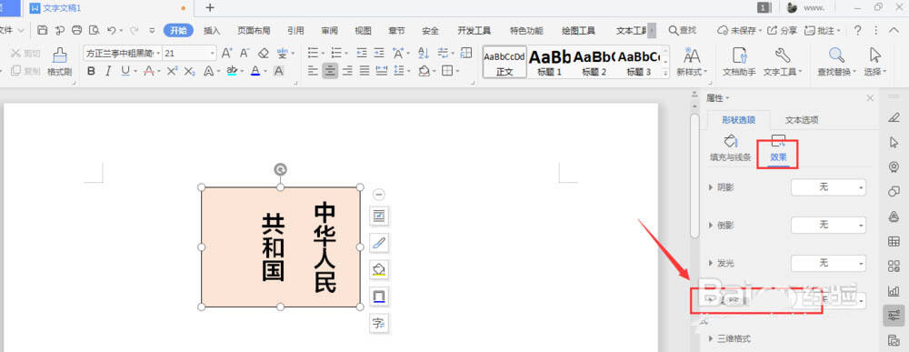Click the Find and Replace magnifier icon
The height and width of the screenshot is (352, 909).
coord(836,56)
